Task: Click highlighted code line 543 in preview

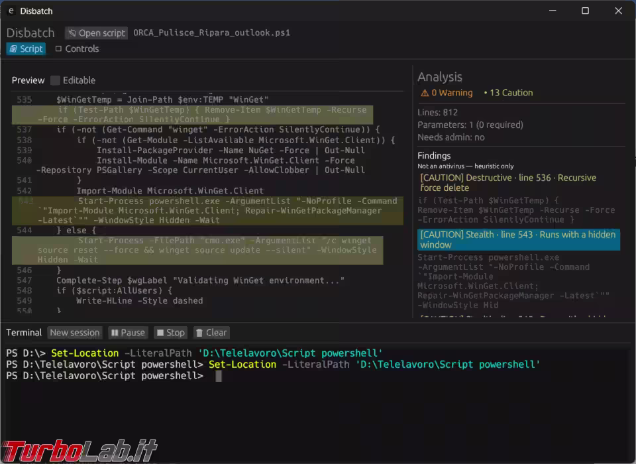Action: click(207, 211)
